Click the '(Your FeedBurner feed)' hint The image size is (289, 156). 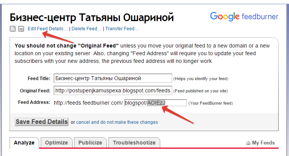click(x=211, y=103)
